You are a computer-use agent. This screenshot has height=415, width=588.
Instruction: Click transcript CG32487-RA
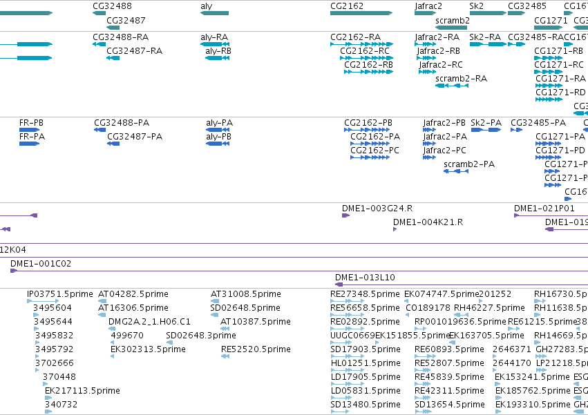tap(113, 58)
